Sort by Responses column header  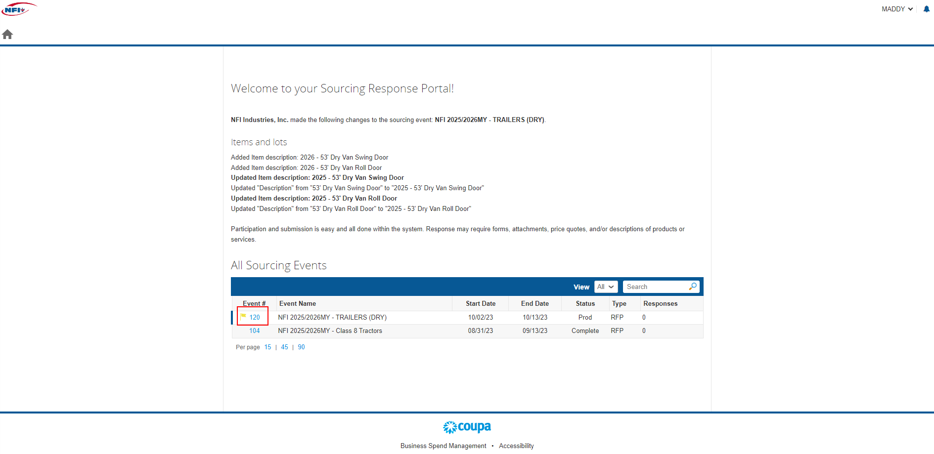coord(661,303)
